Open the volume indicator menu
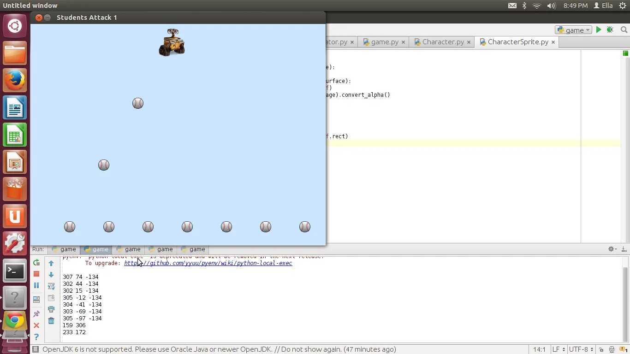Viewport: 630px width, 354px height. click(551, 6)
